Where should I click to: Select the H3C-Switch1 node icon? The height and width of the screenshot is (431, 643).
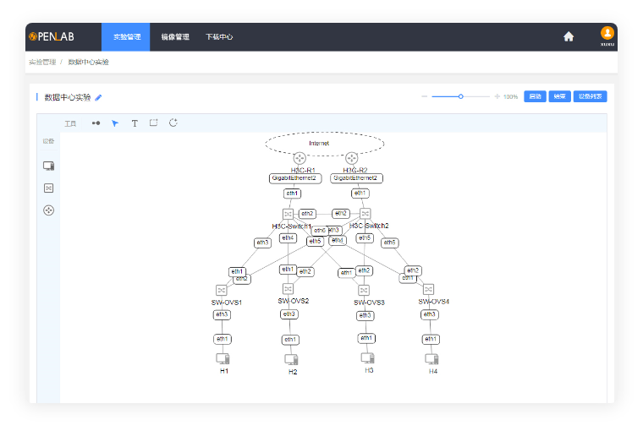point(288,214)
